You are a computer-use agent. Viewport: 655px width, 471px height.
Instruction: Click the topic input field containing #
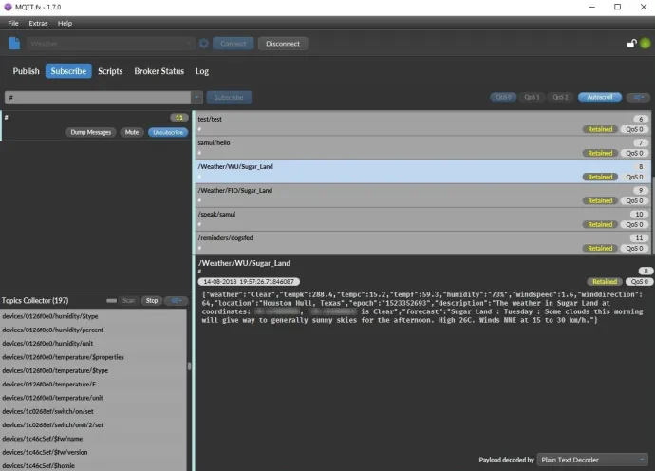coord(98,98)
